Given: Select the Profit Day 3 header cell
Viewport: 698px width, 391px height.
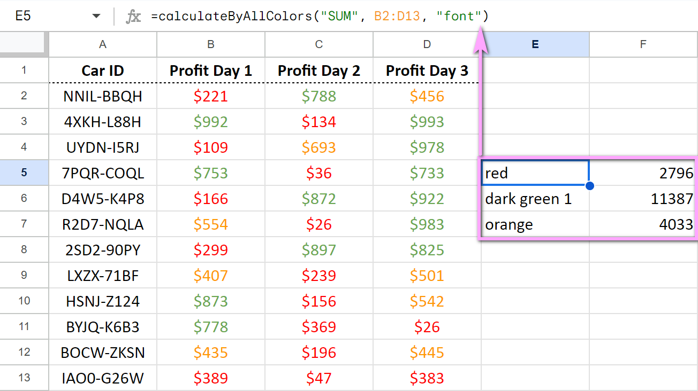Looking at the screenshot, I should (x=427, y=70).
